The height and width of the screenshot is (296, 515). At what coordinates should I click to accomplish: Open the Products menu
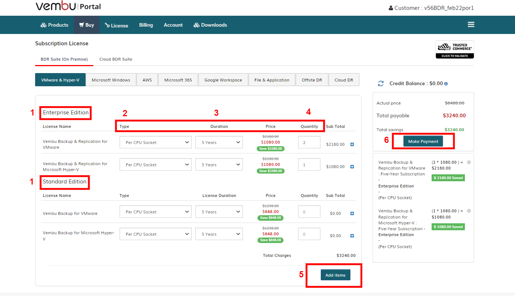[54, 25]
